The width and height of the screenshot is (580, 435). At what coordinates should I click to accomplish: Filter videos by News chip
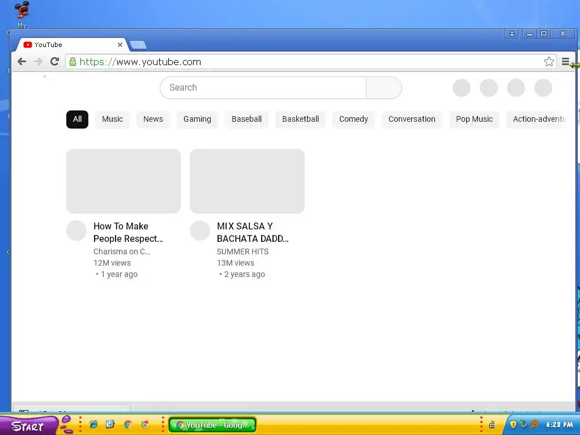click(153, 119)
